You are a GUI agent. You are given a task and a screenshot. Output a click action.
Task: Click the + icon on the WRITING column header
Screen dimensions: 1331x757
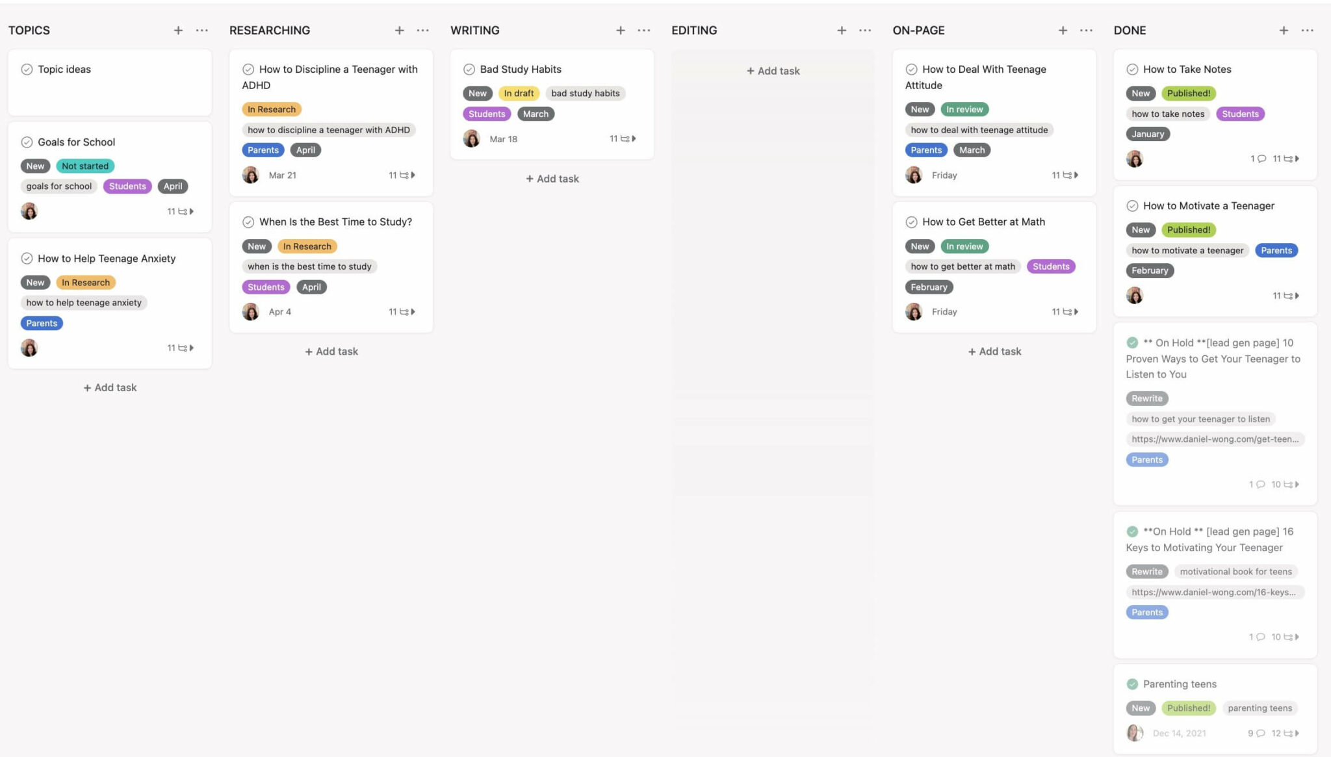coord(621,30)
